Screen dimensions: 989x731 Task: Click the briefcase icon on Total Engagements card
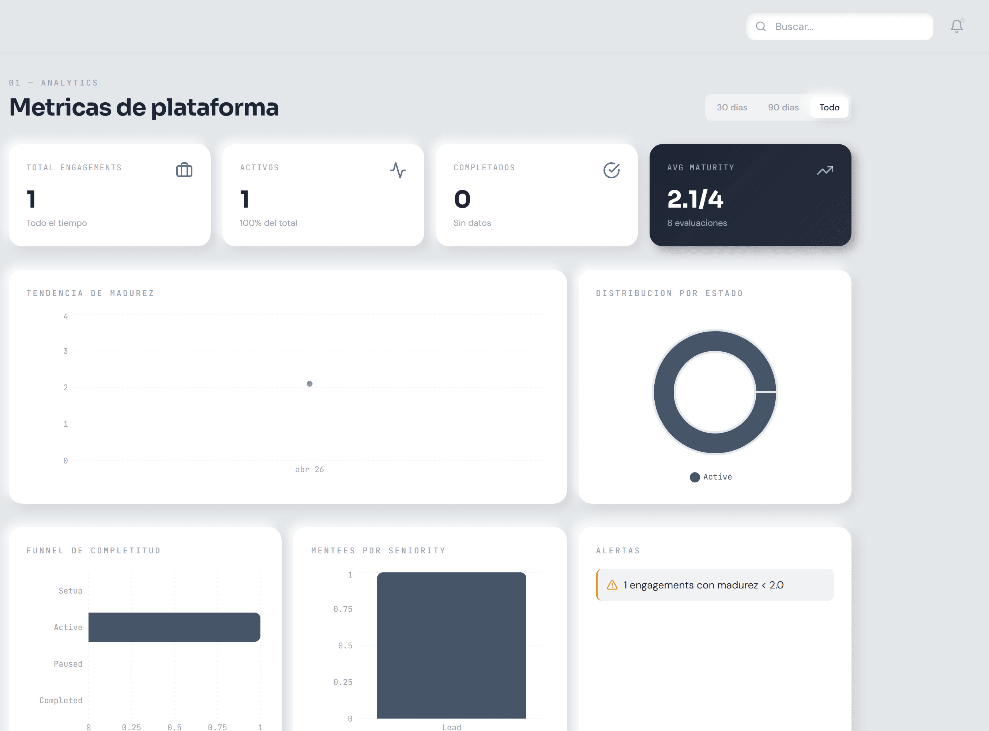click(x=184, y=170)
